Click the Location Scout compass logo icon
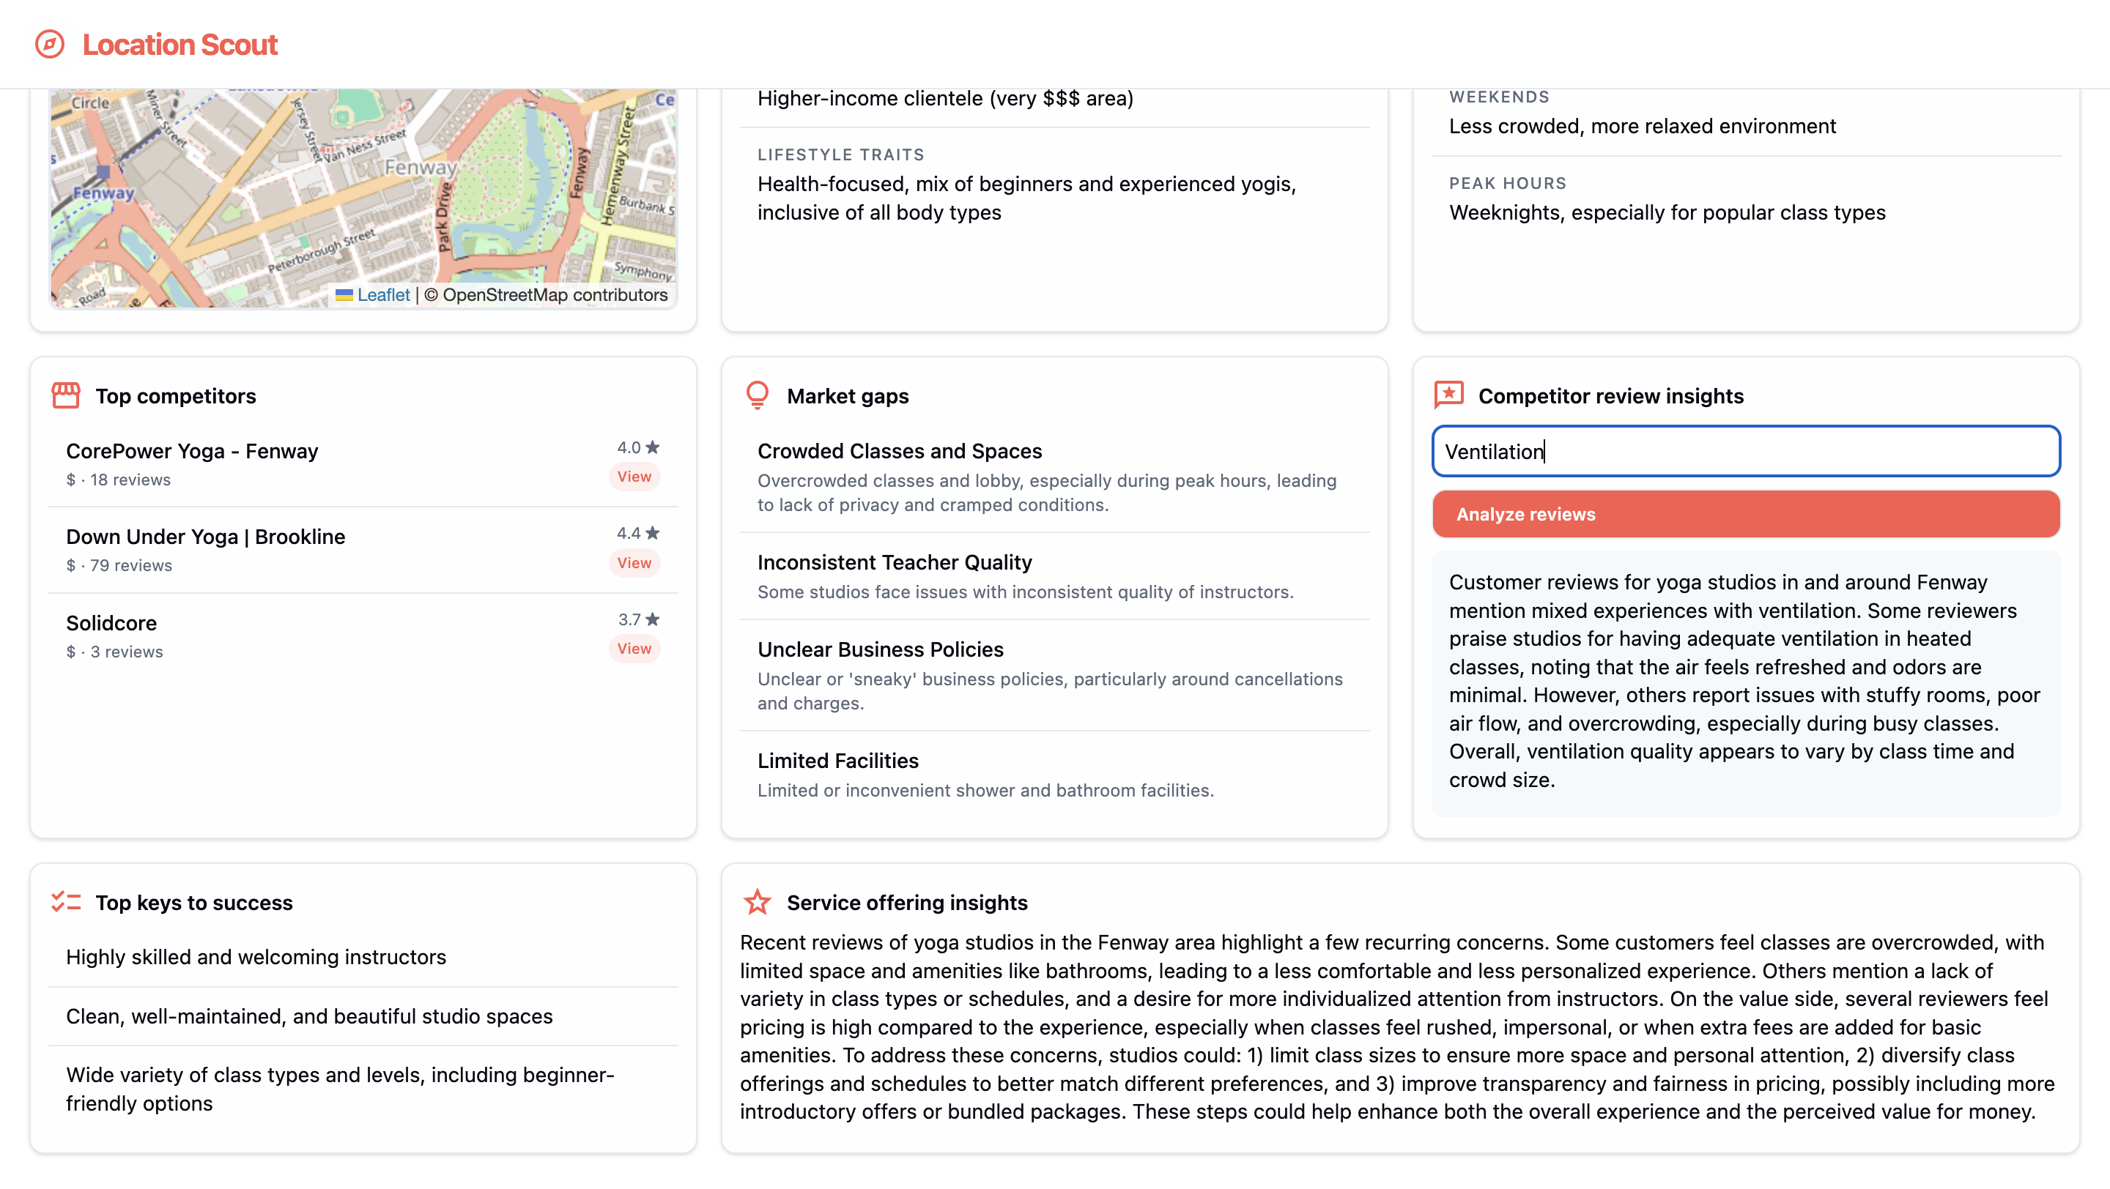Image resolution: width=2110 pixels, height=1189 pixels. pyautogui.click(x=49, y=44)
